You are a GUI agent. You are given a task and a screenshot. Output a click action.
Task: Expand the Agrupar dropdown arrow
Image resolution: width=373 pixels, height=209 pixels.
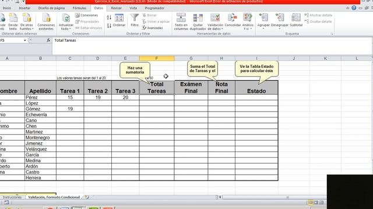click(263, 29)
